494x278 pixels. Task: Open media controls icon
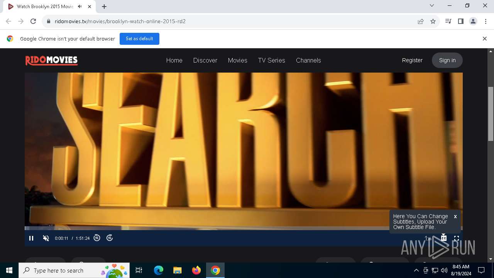pos(448,21)
